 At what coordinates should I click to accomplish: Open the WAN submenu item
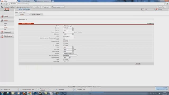pos(5,23)
